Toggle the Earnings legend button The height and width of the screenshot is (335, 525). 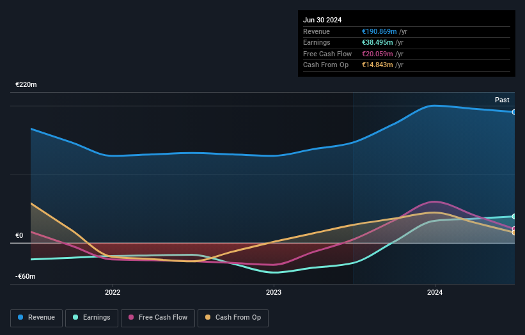[x=91, y=318]
